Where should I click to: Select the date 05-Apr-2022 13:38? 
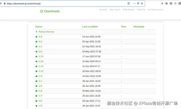coord(91,42)
